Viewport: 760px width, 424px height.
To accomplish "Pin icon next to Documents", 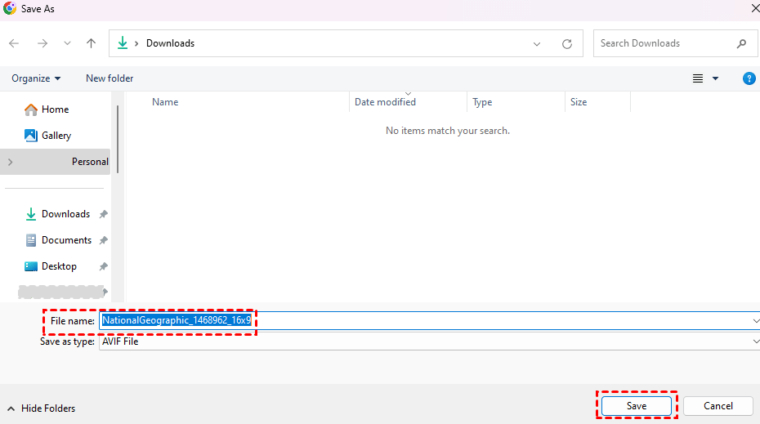I will click(x=103, y=240).
